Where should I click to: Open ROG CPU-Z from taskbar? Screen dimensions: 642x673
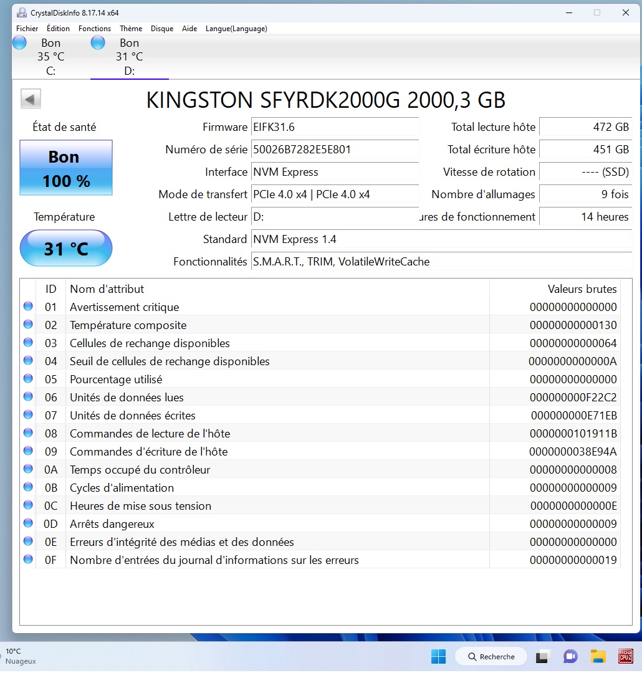click(625, 656)
